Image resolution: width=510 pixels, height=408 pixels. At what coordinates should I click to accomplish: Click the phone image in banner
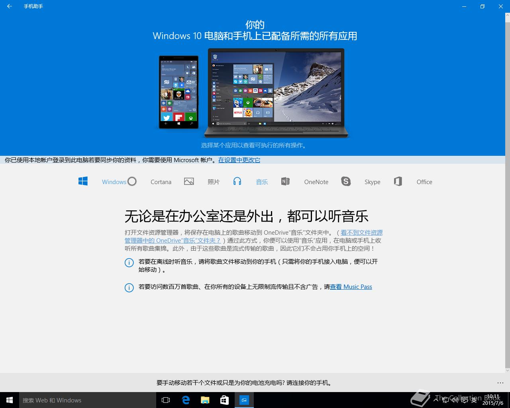178,92
